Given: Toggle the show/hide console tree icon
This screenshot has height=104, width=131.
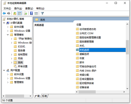Looking at the screenshot, I should (x=19, y=13).
